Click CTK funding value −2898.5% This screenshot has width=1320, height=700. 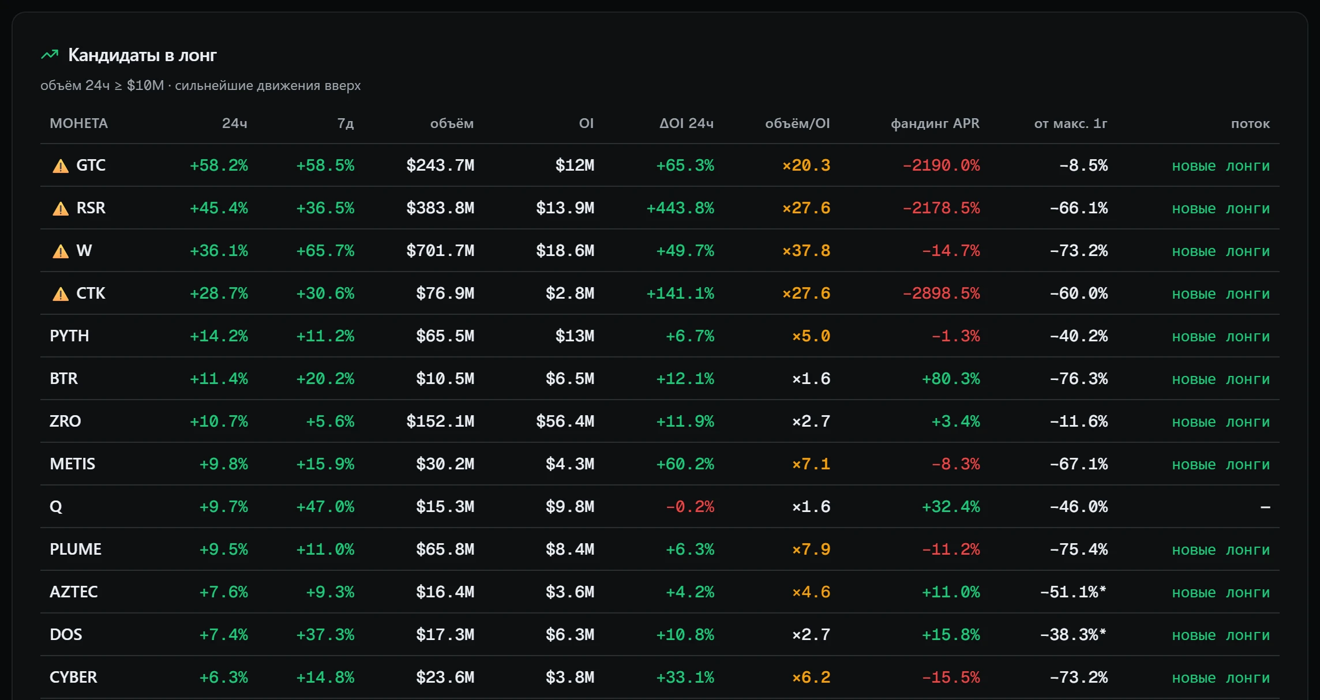pyautogui.click(x=941, y=293)
